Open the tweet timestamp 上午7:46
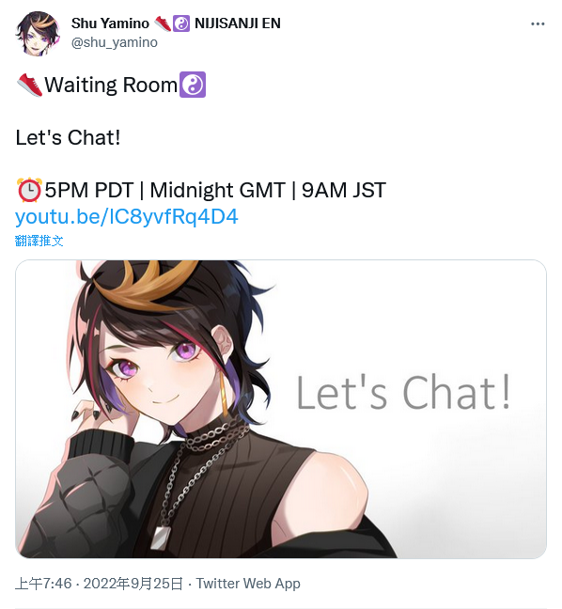Screen dimensions: 562x609 point(43,584)
